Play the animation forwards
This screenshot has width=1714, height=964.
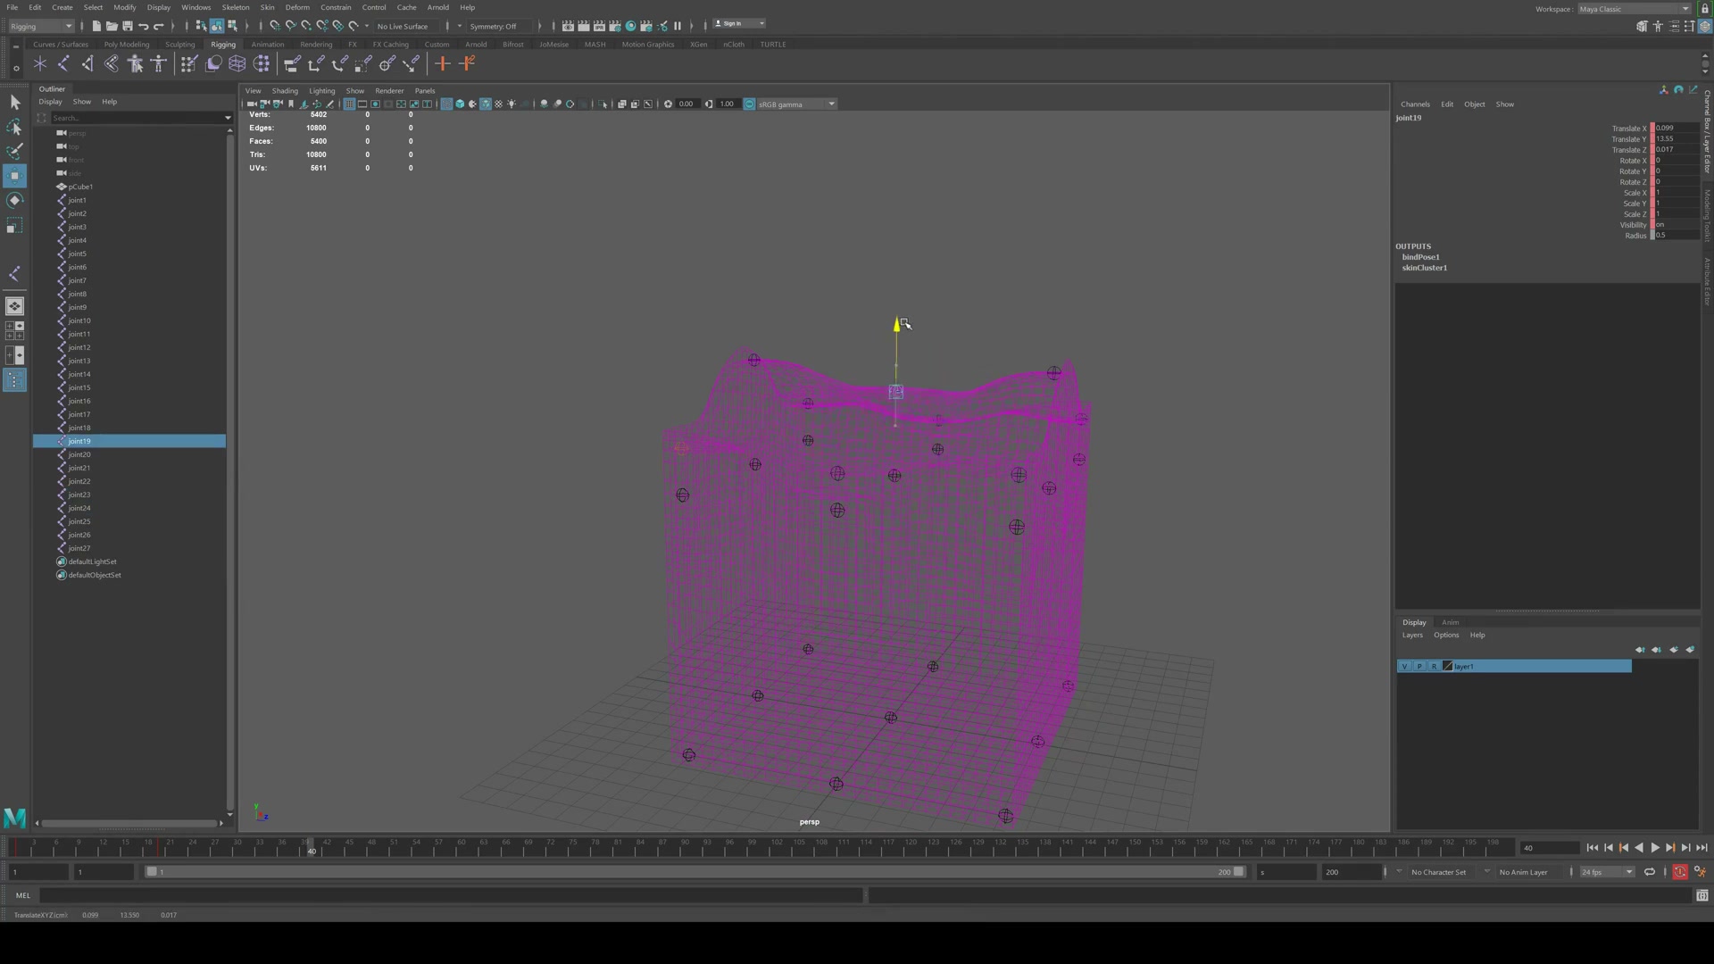(x=1655, y=848)
